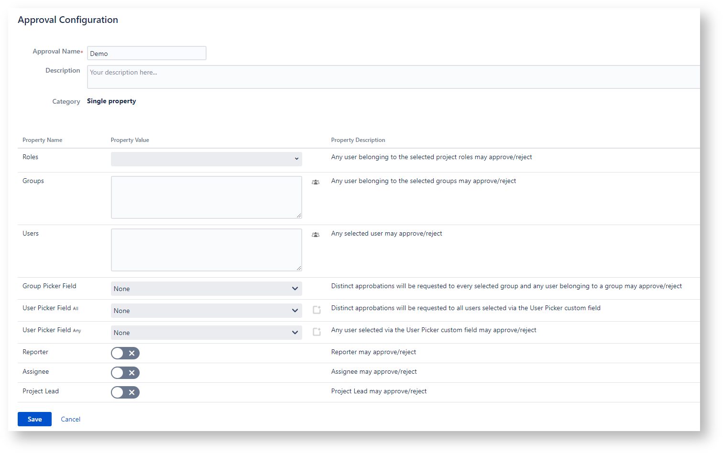The height and width of the screenshot is (454, 723).
Task: Click inside the Users text box
Action: (206, 249)
